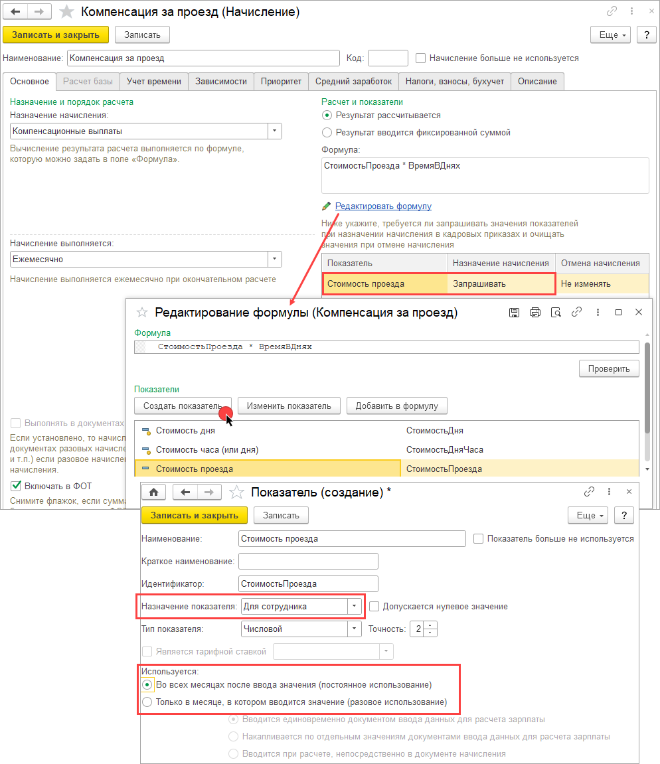Close the Показатель (создание) window
The height and width of the screenshot is (764, 660).
pyautogui.click(x=629, y=492)
